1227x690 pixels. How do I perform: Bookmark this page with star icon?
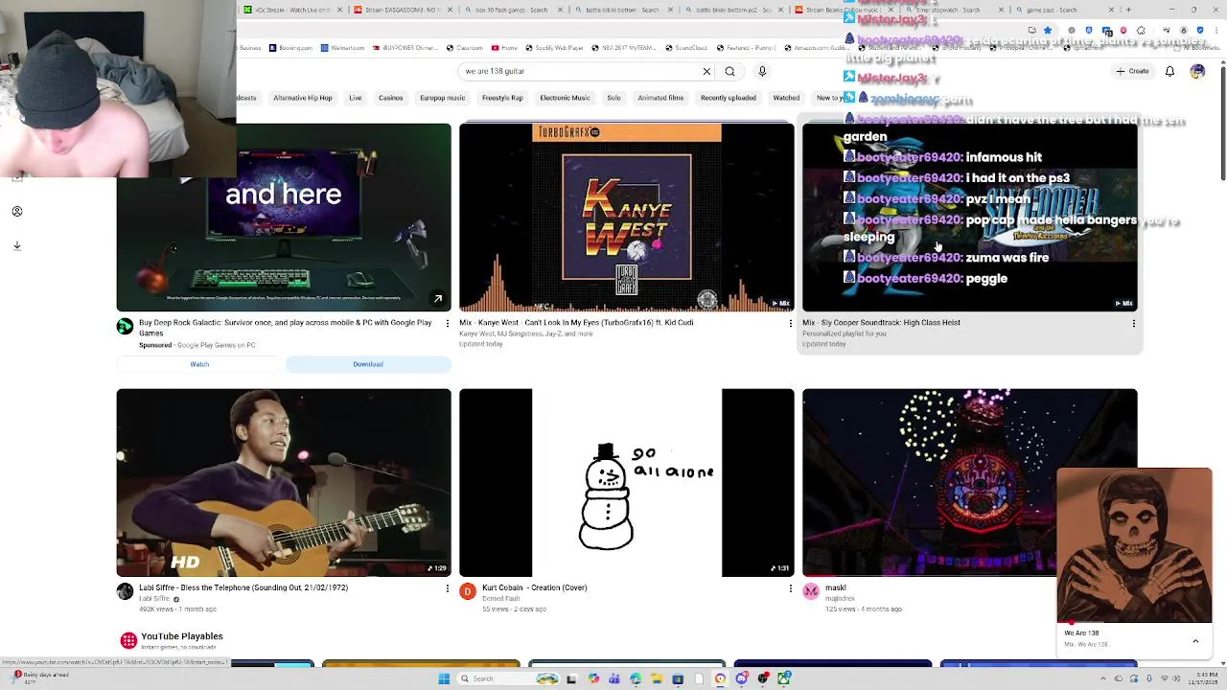[x=1048, y=30]
